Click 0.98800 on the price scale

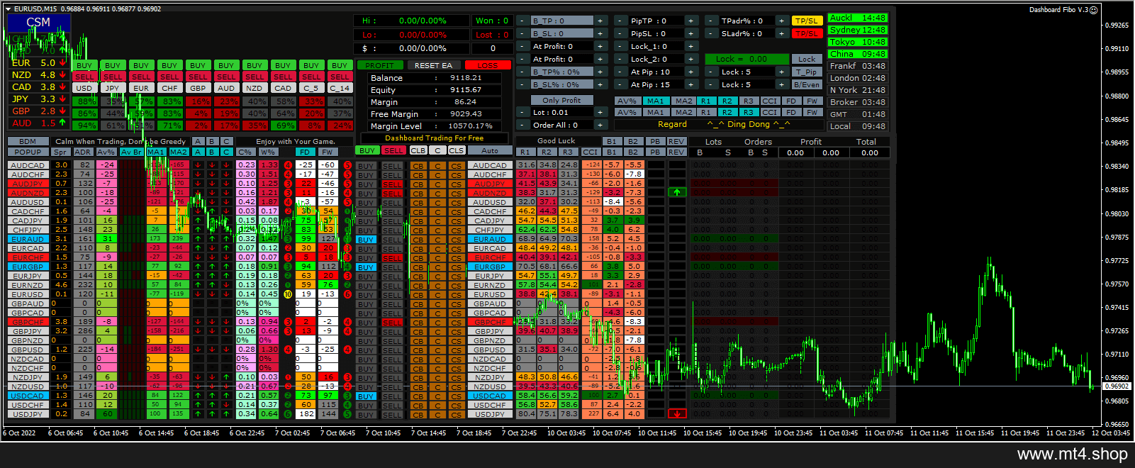1117,96
